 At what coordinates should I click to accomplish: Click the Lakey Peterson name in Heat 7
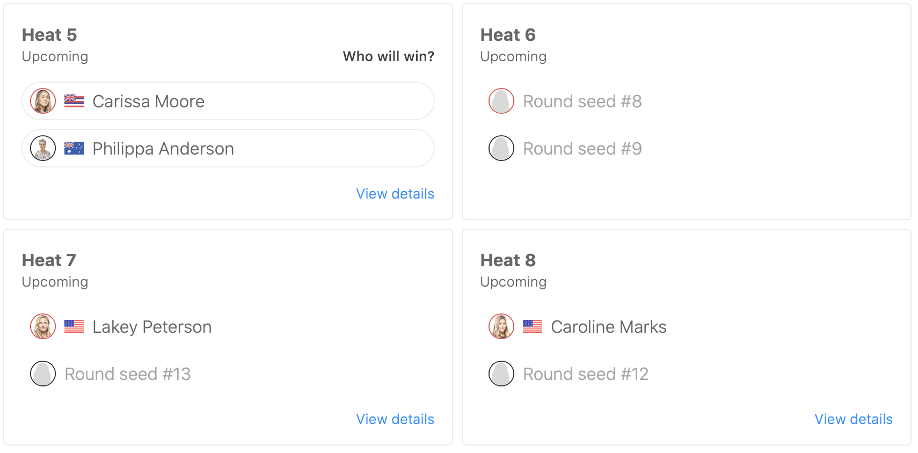click(152, 327)
